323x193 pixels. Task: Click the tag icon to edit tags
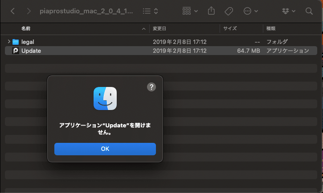click(x=229, y=11)
